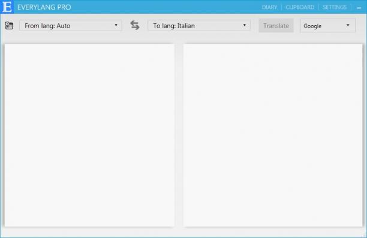Open the To lang: Italian dropdown

pos(199,26)
